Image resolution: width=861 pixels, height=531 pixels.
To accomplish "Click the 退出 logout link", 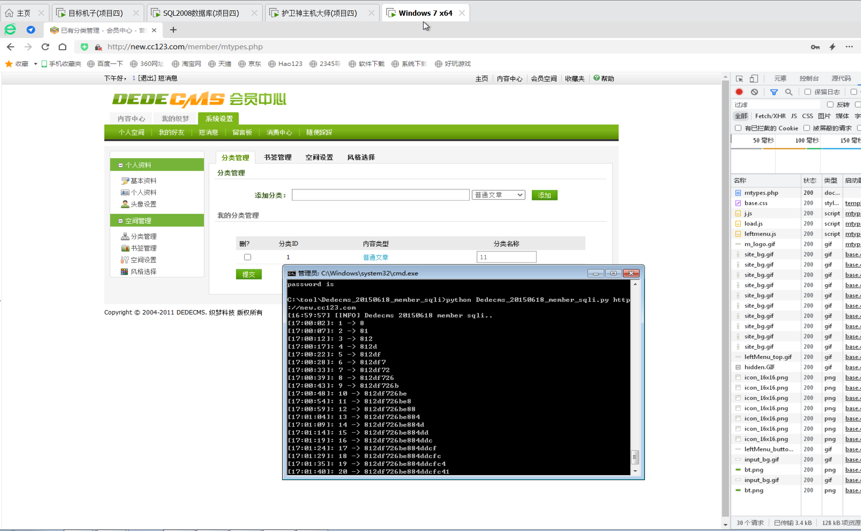I will (x=147, y=78).
